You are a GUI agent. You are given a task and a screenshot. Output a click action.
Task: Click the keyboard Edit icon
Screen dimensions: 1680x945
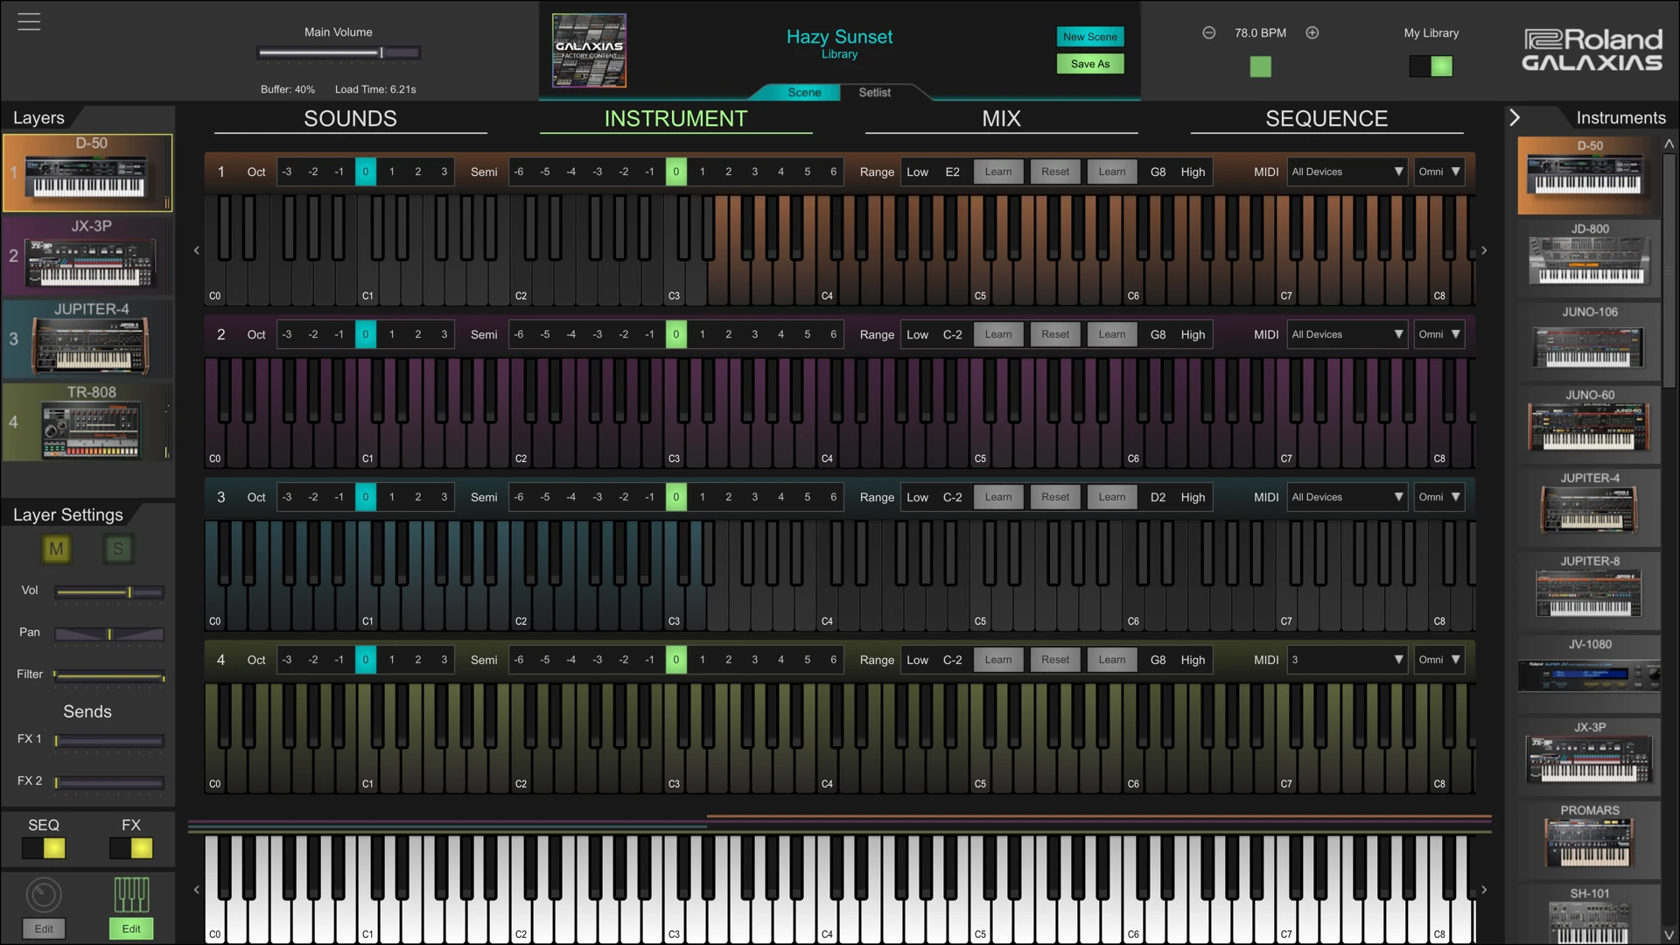[131, 895]
